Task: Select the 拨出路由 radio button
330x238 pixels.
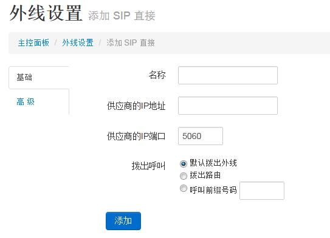Action: coord(184,175)
